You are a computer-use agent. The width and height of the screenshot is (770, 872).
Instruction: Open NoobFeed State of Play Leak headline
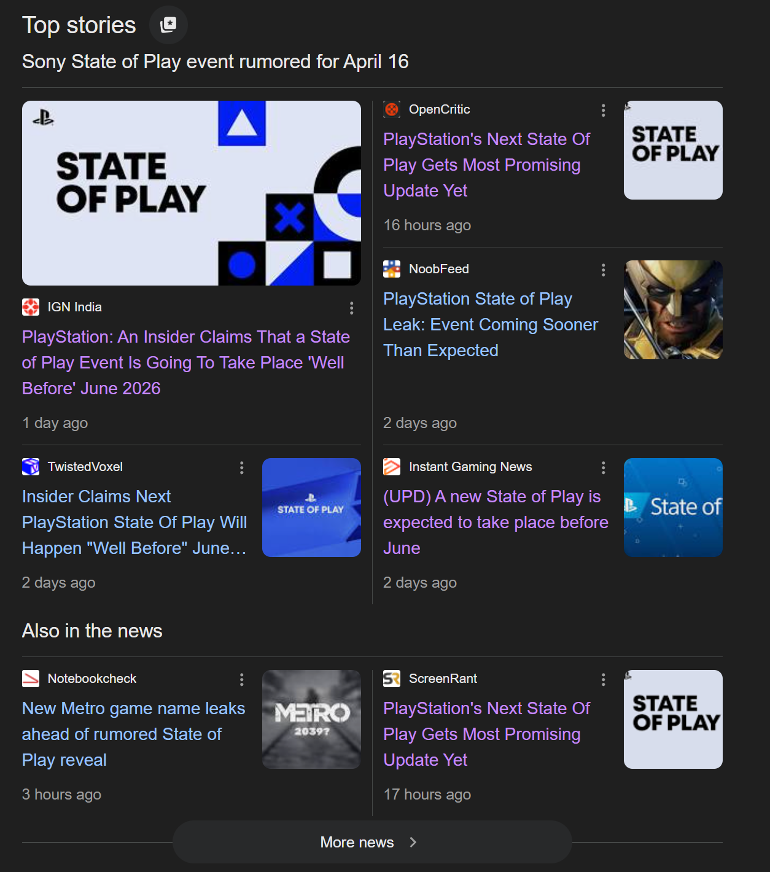pyautogui.click(x=491, y=324)
